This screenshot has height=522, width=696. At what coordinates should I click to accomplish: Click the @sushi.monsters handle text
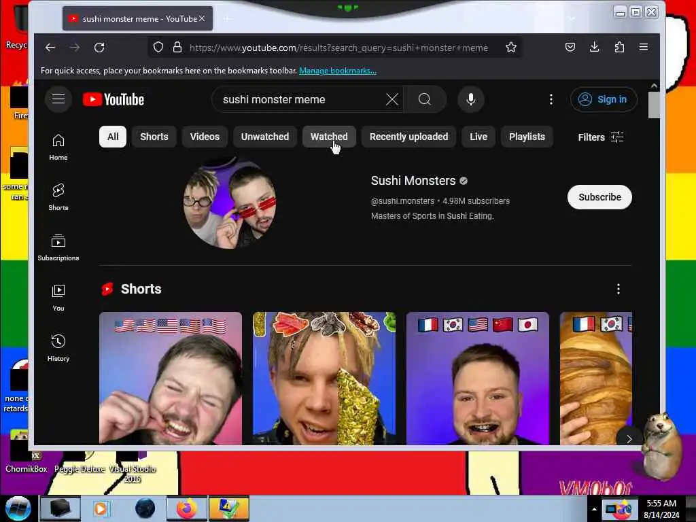tap(402, 201)
